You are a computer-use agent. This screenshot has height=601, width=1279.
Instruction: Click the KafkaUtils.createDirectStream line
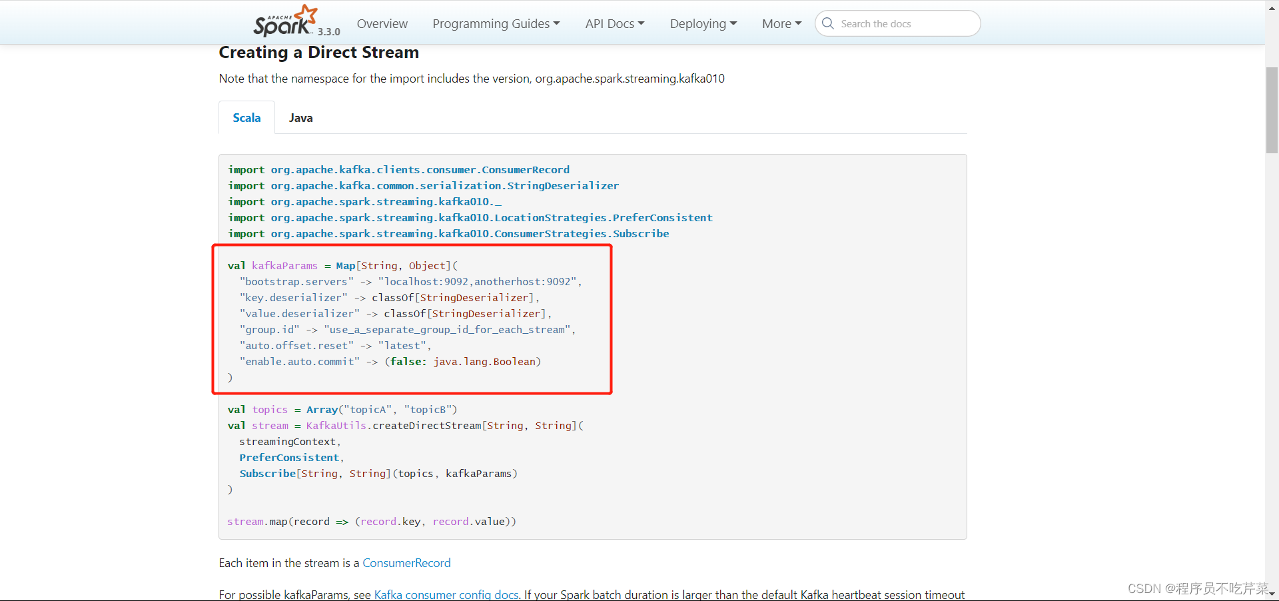[406, 426]
